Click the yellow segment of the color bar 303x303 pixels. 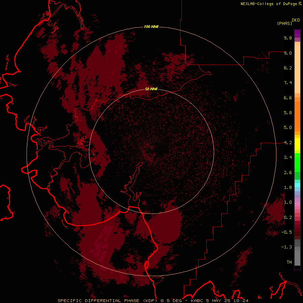point(297,144)
